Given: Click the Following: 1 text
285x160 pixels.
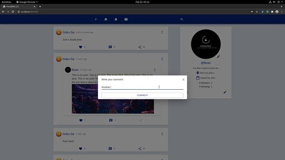Looking at the screenshot, I should 206,87.
